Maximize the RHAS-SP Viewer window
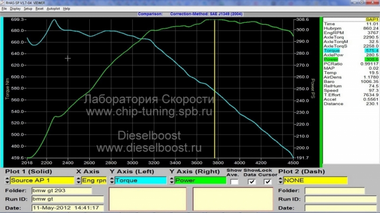The image size is (380, 213). coord(362,2)
